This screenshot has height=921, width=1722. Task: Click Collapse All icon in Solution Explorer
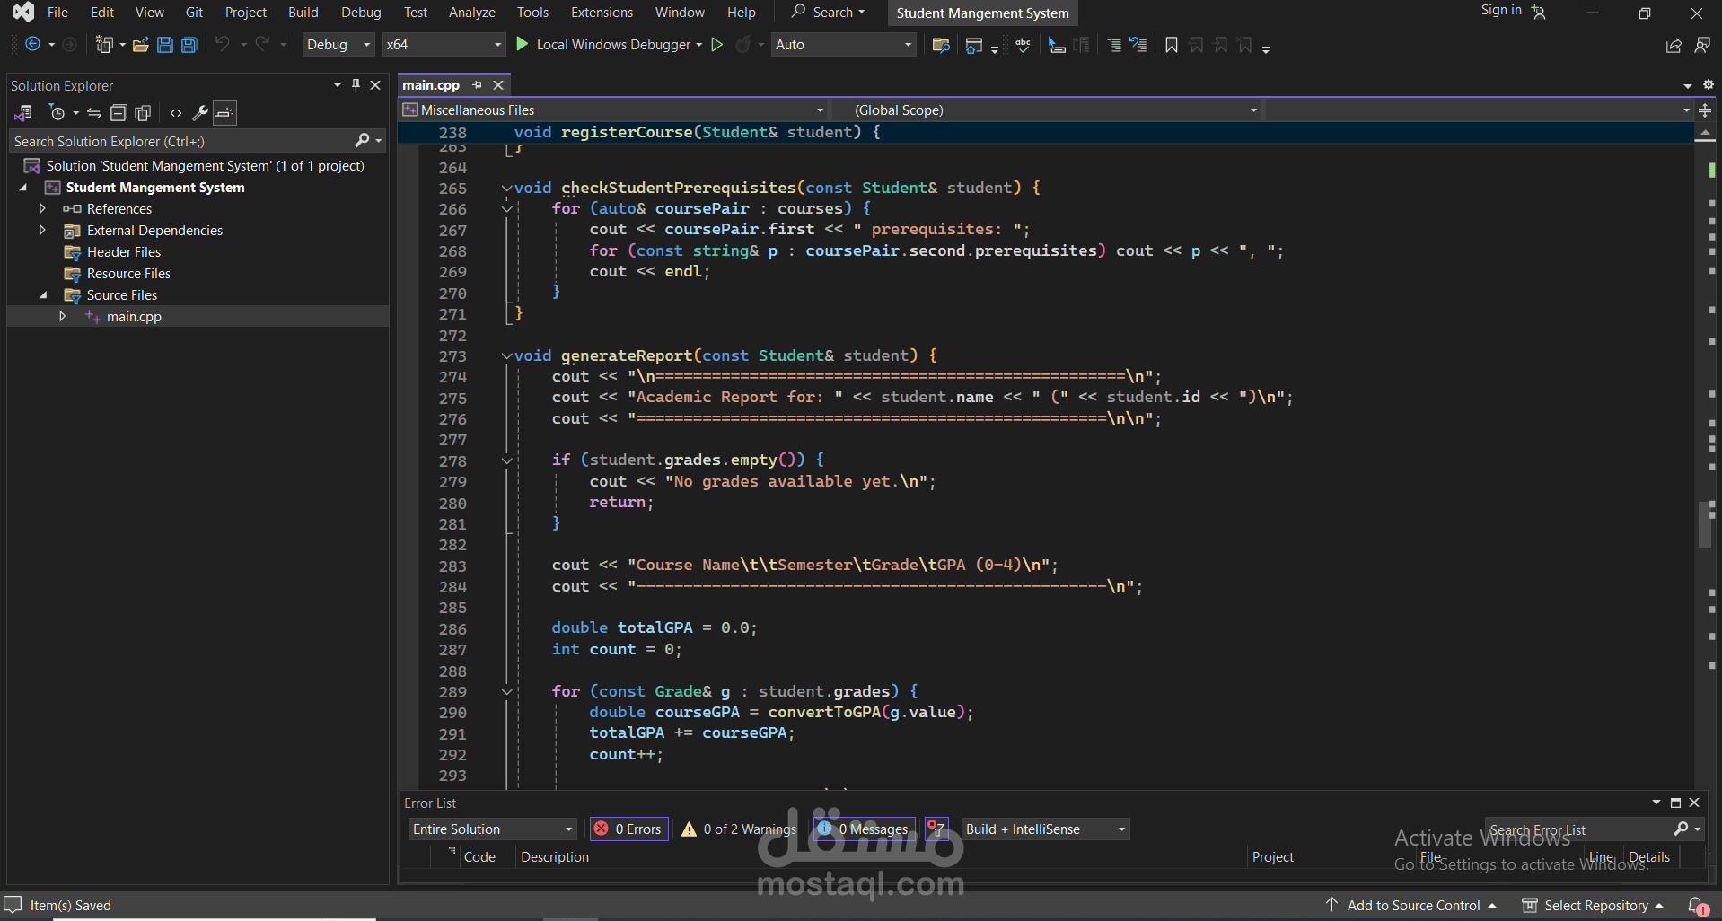tap(119, 113)
